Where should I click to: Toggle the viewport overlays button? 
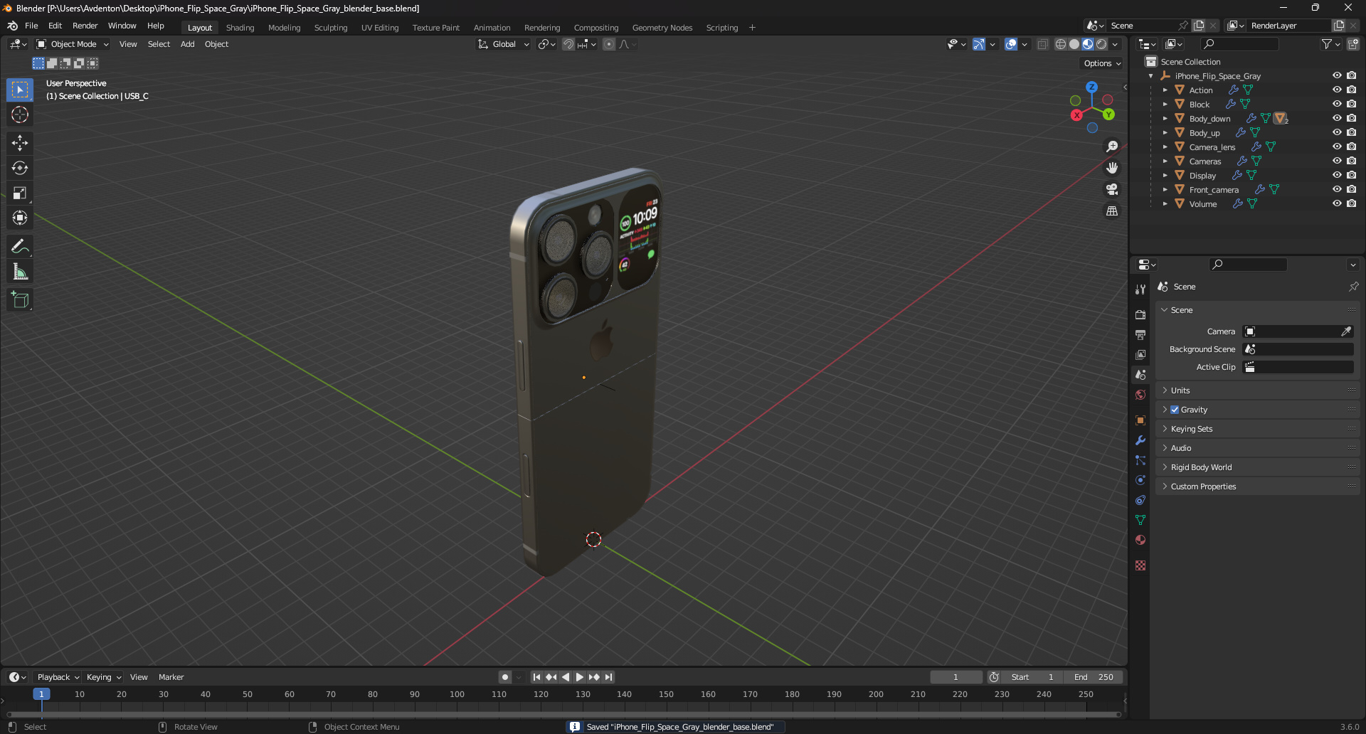click(x=1011, y=44)
